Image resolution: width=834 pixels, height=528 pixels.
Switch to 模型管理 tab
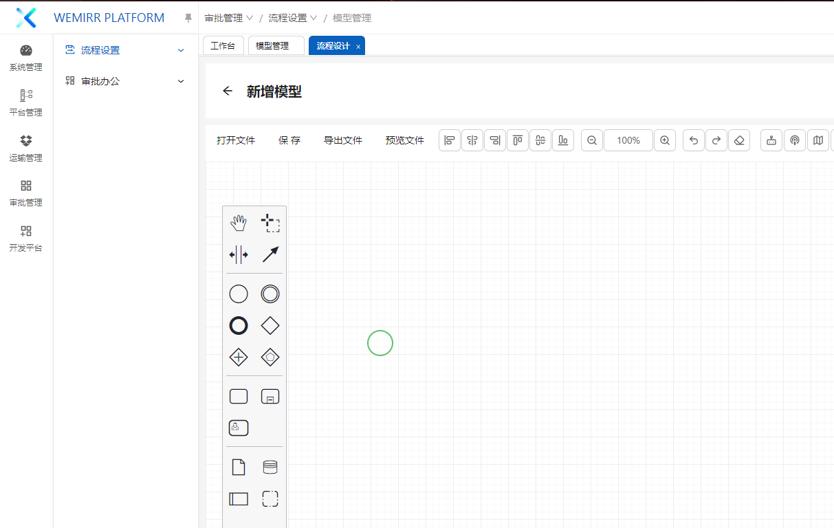(x=276, y=46)
